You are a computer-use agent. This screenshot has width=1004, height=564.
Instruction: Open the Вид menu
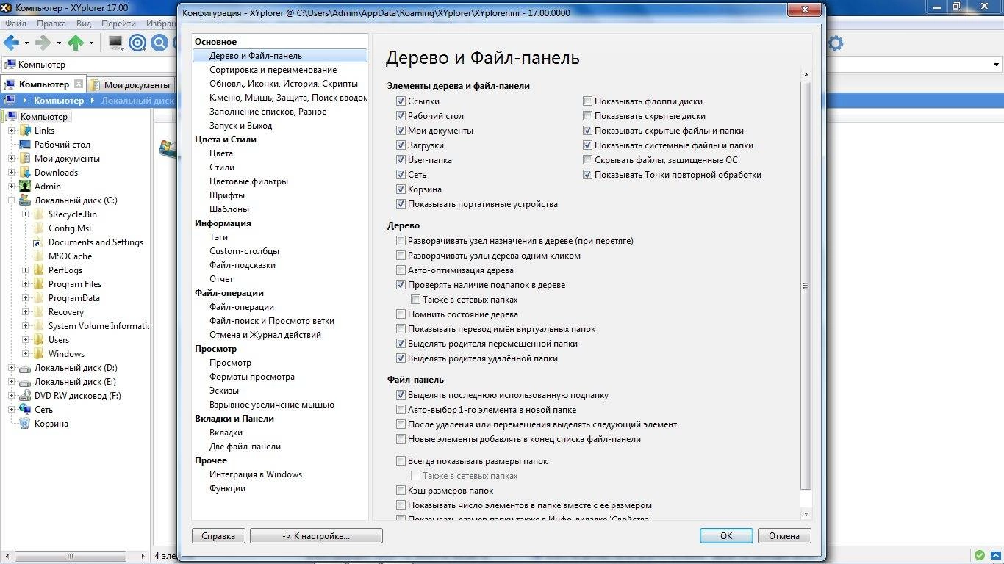point(84,23)
